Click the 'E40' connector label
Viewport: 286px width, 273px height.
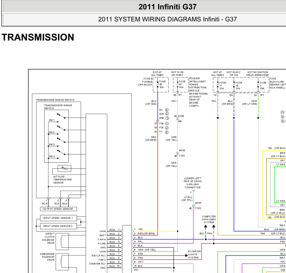[162, 118]
